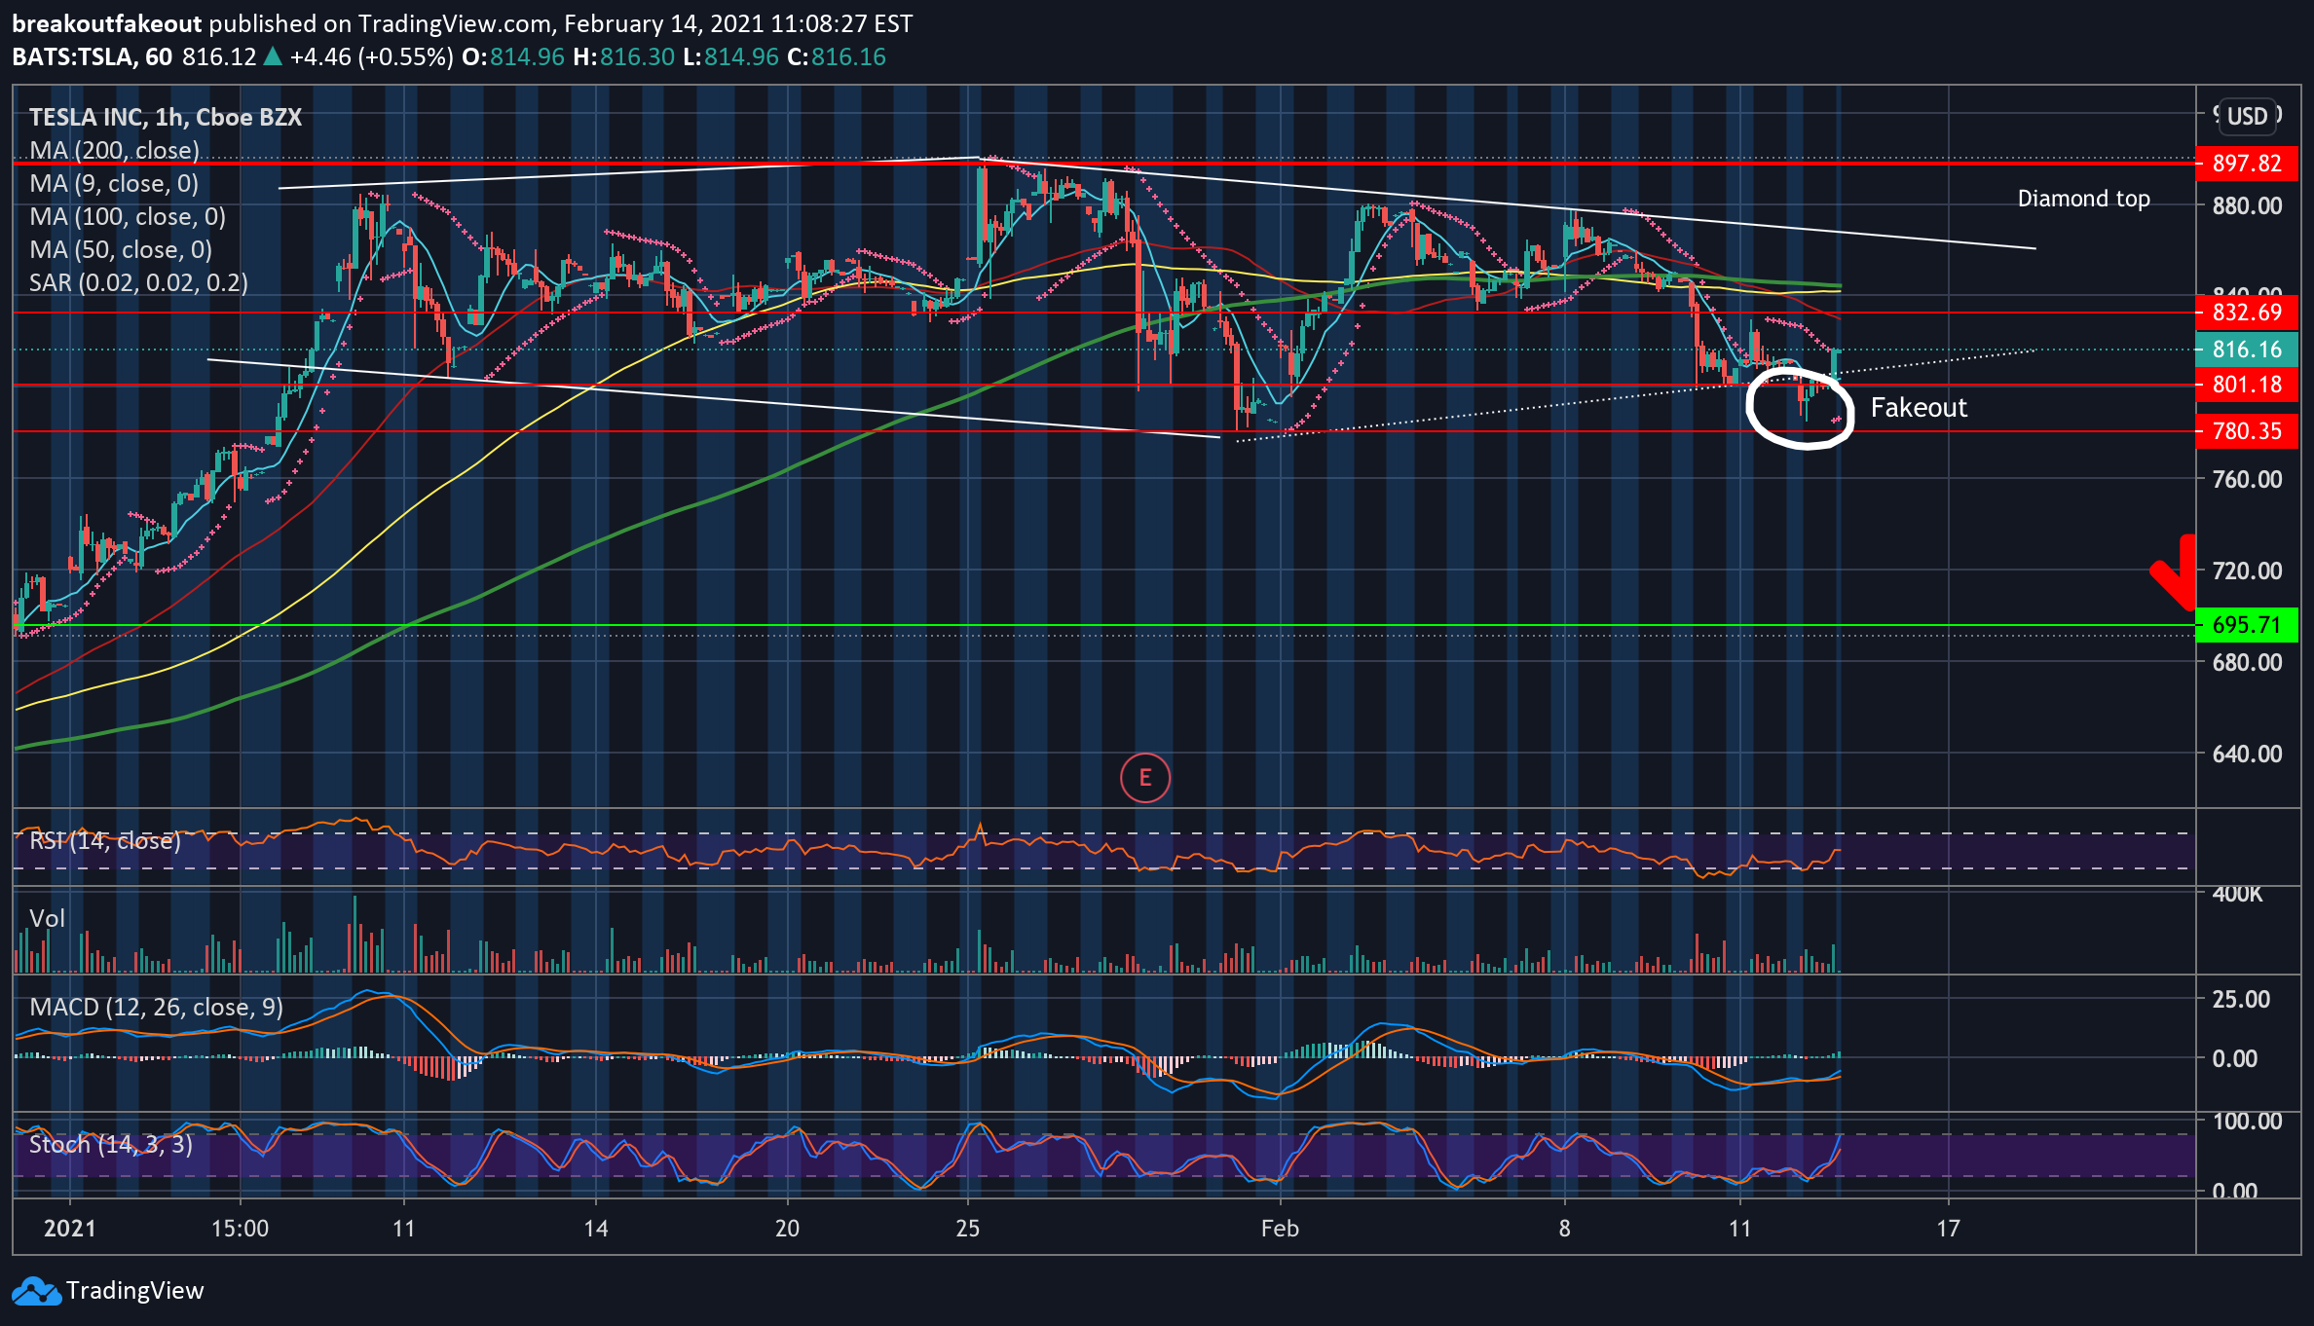The width and height of the screenshot is (2314, 1326).
Task: Open the USD currency selector
Action: 2248,117
